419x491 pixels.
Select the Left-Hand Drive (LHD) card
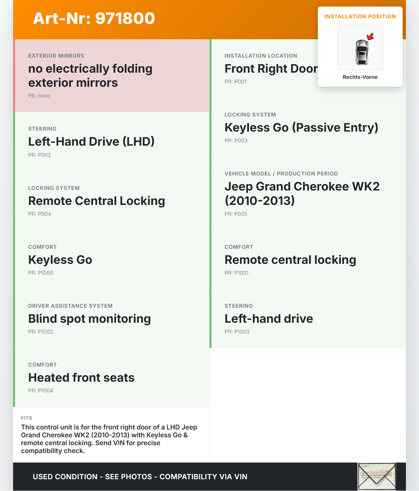tap(111, 142)
